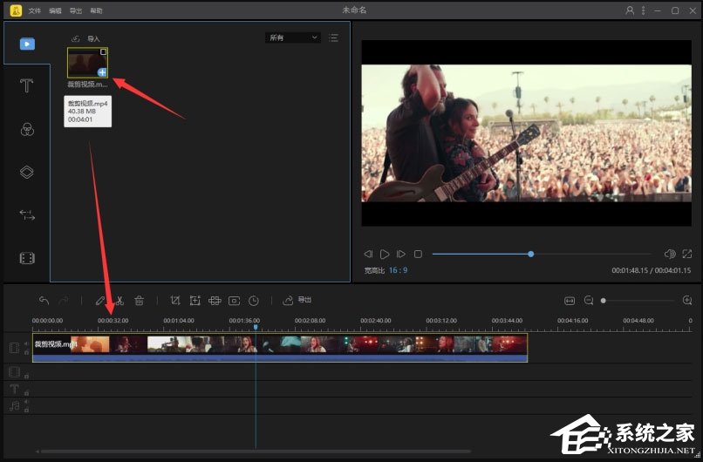The width and height of the screenshot is (703, 462).
Task: Zoom out the timeline with minus magnifier
Action: 589,300
